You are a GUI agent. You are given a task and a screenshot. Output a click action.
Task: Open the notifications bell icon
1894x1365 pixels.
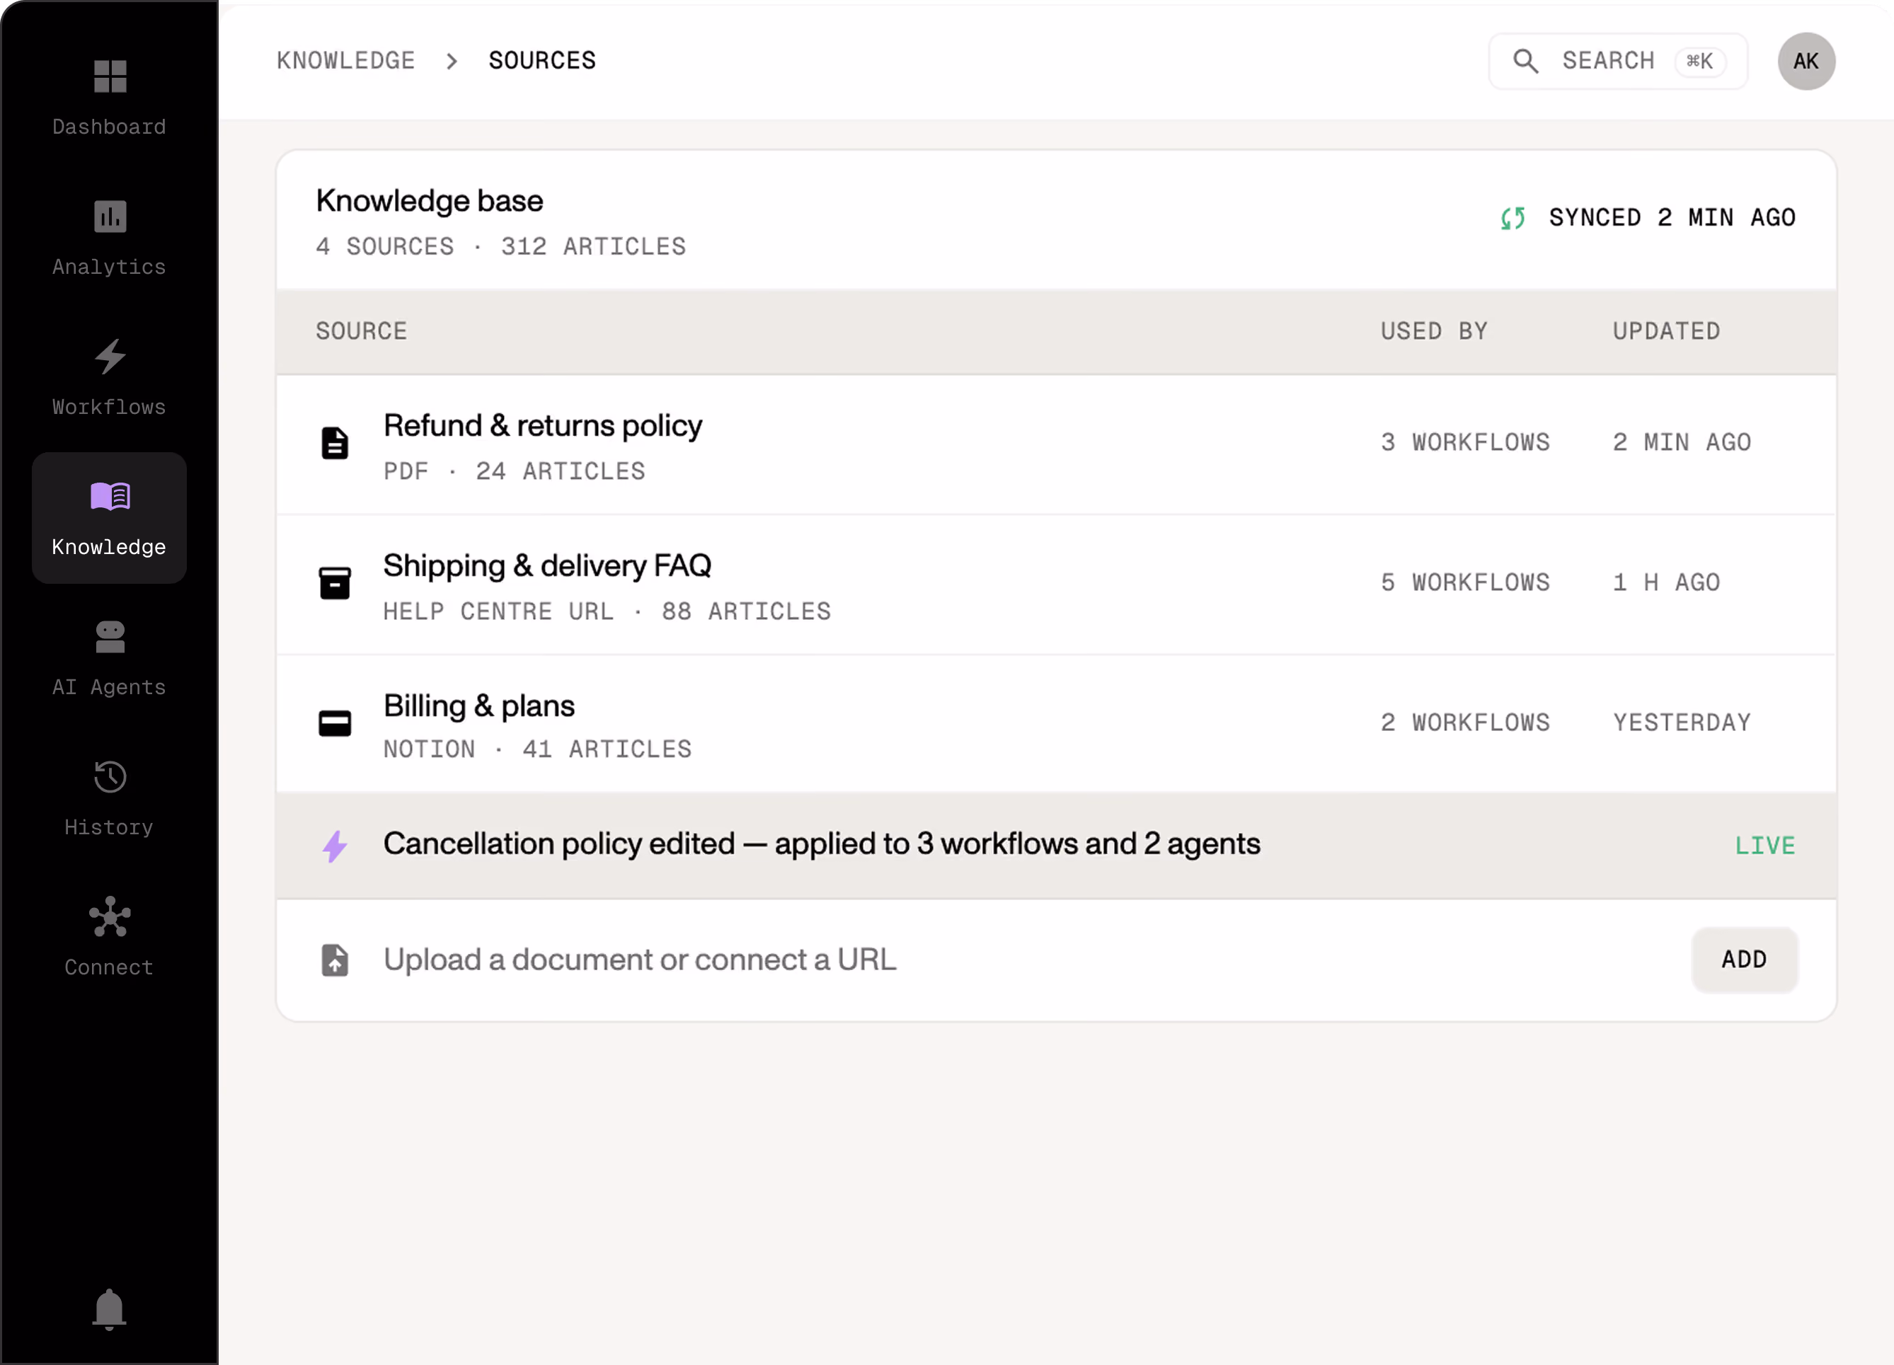pyautogui.click(x=110, y=1308)
